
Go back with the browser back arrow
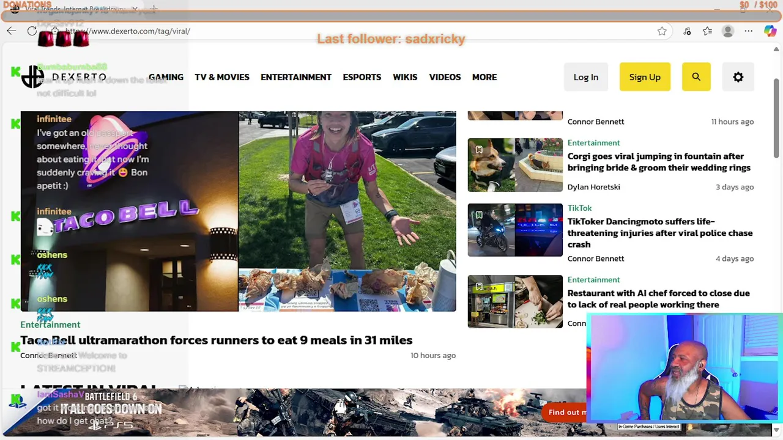(x=12, y=31)
